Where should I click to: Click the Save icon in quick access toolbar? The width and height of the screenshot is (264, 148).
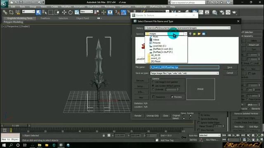click(21, 2)
